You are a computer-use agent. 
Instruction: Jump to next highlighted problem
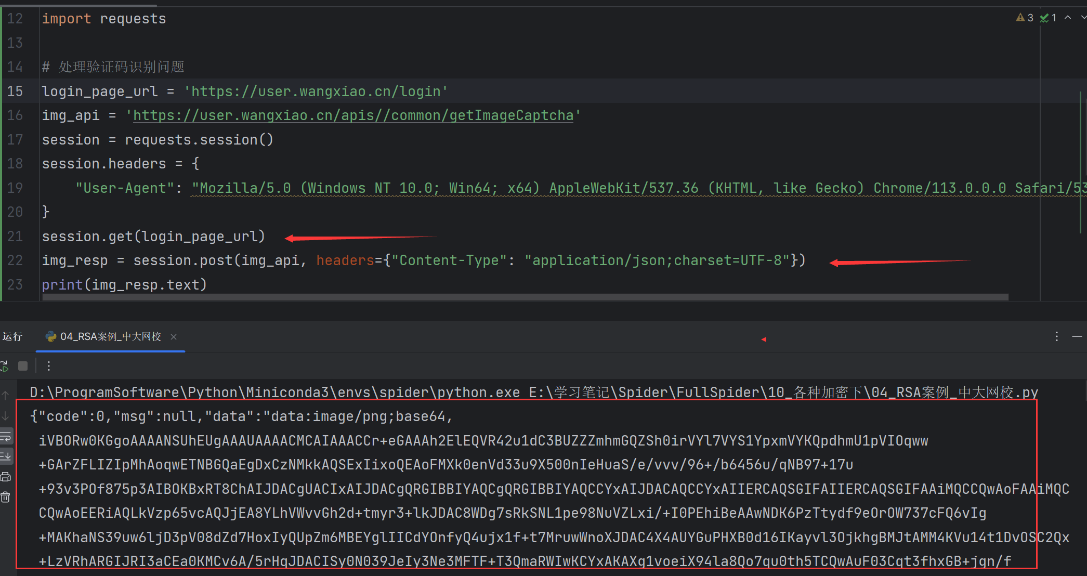[1083, 18]
